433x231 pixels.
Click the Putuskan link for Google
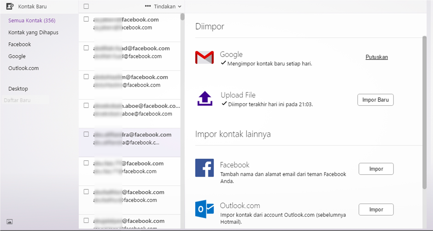(376, 57)
